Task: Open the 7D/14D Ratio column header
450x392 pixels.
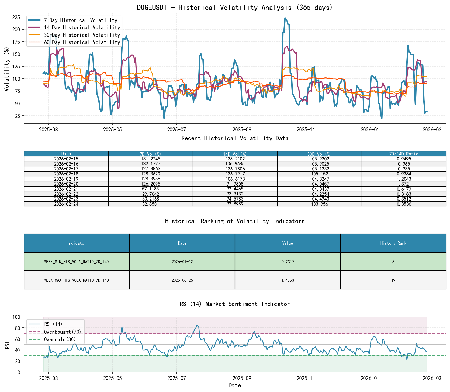Action: click(405, 154)
